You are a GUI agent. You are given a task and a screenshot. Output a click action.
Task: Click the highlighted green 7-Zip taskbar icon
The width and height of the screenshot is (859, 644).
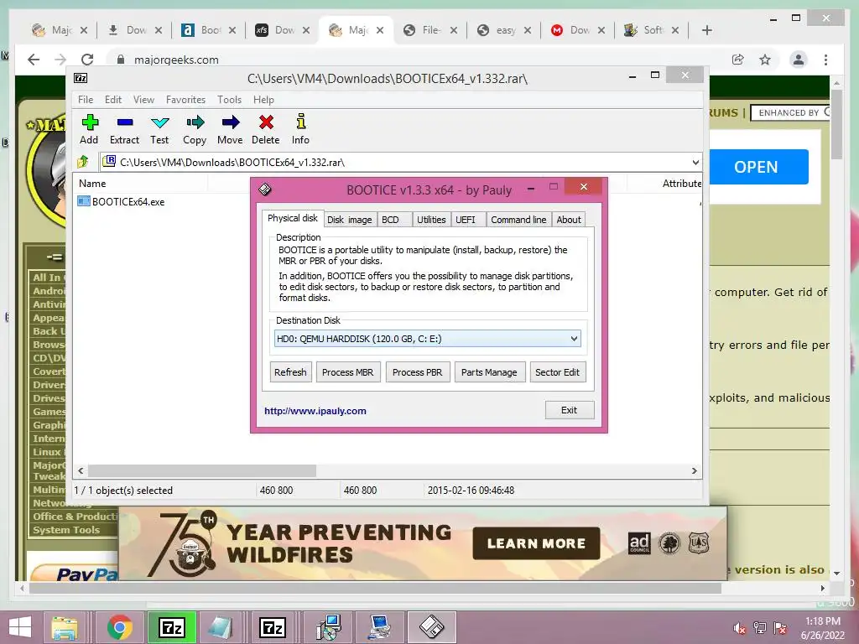[171, 627]
